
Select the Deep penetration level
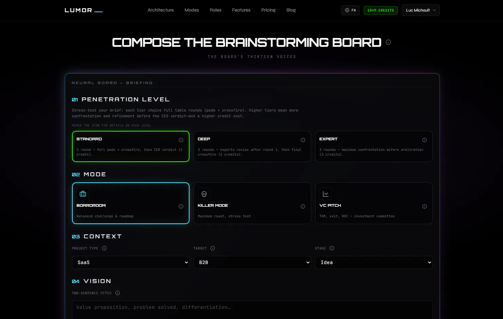[252, 146]
